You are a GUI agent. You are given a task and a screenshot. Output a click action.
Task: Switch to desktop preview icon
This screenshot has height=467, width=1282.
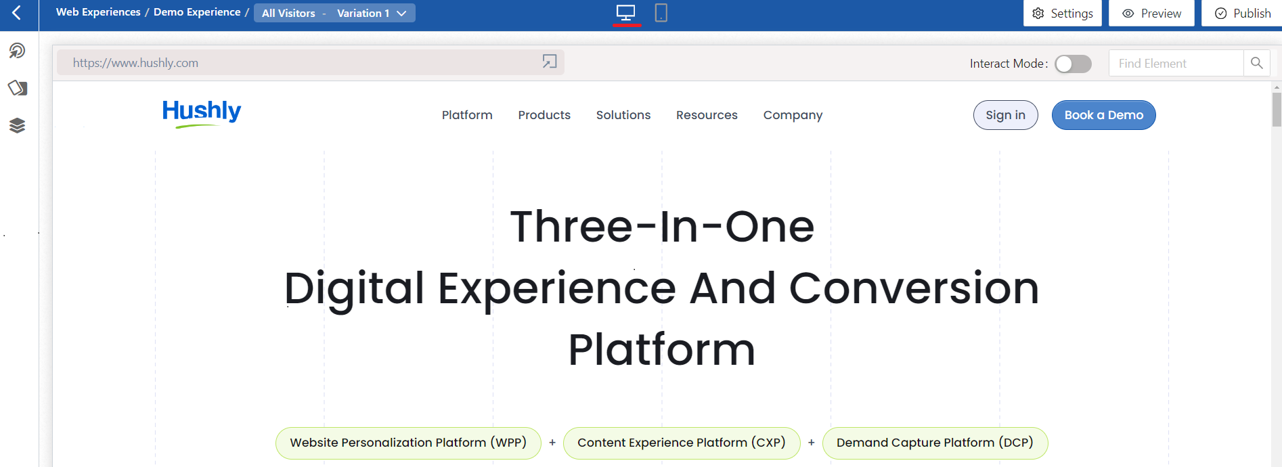(x=626, y=13)
